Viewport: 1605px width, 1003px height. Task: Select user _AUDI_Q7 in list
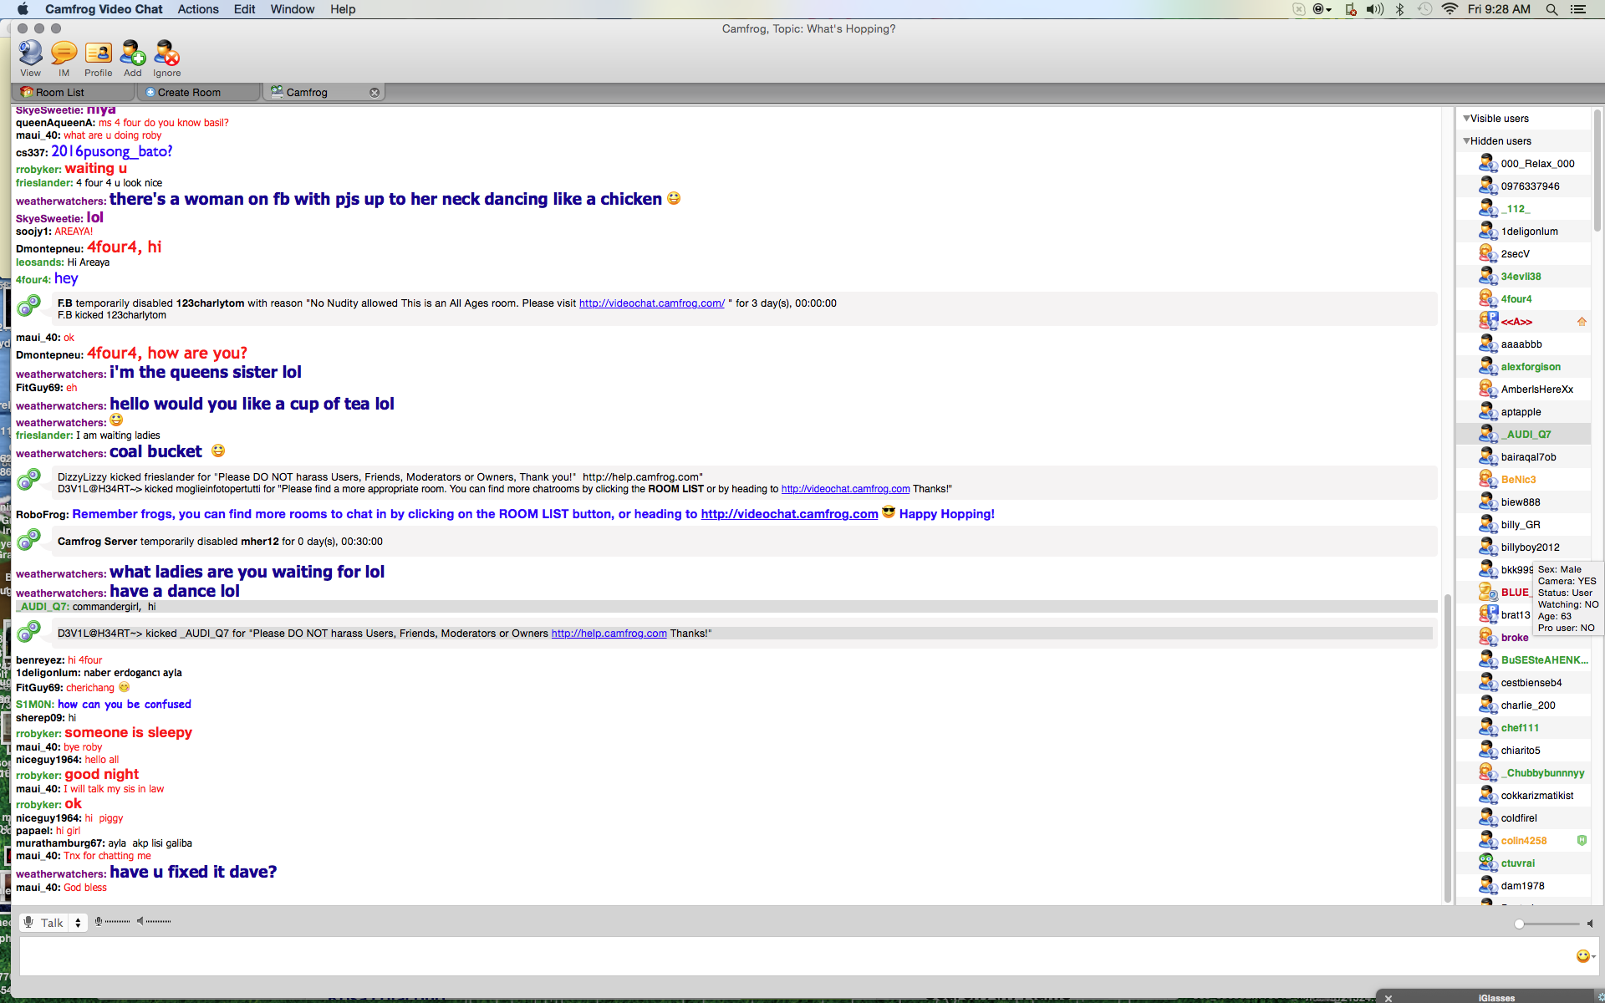tap(1522, 434)
